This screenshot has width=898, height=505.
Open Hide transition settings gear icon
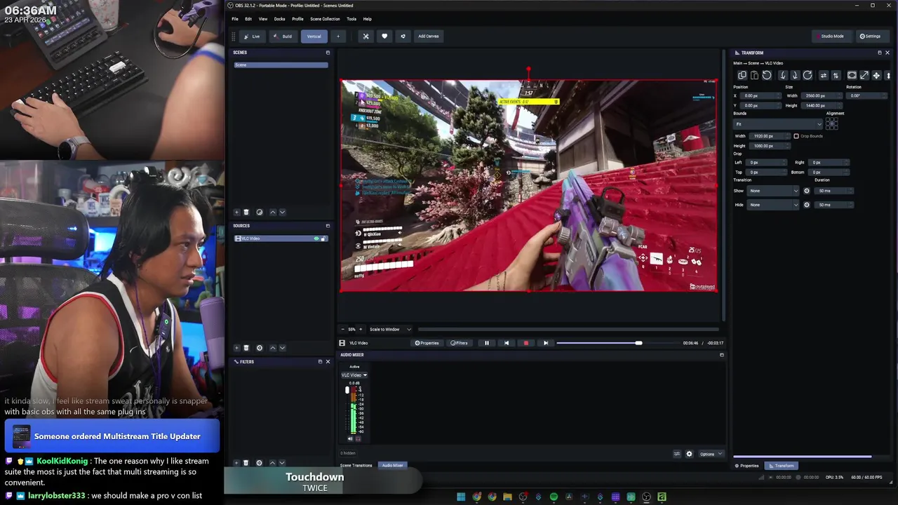tap(806, 205)
